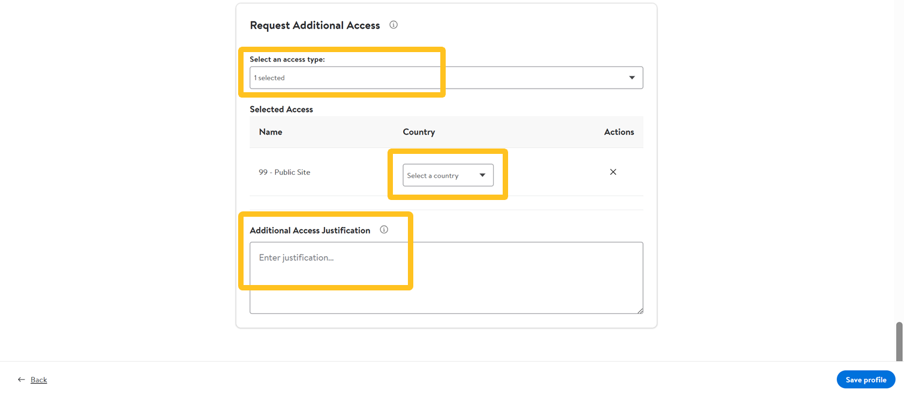The width and height of the screenshot is (904, 394).
Task: Remove the 99 - Public Site access row
Action: 612,172
